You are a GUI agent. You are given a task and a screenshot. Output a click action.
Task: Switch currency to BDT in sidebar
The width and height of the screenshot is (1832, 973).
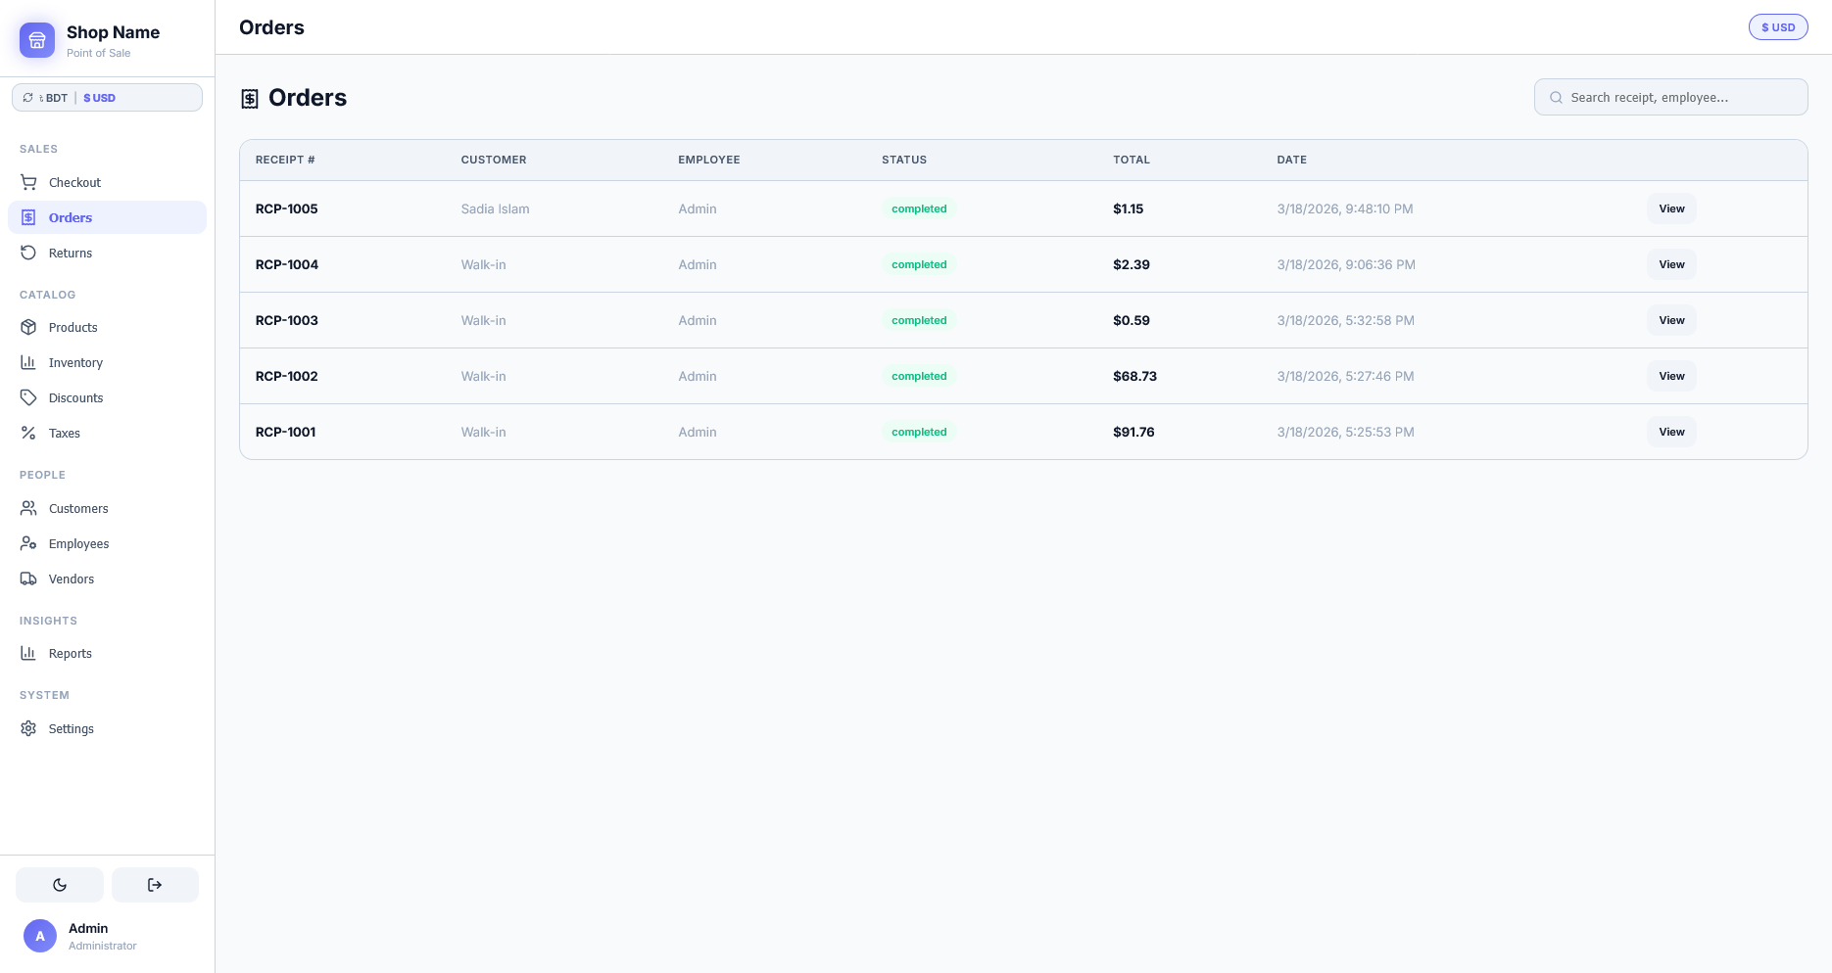coord(53,98)
